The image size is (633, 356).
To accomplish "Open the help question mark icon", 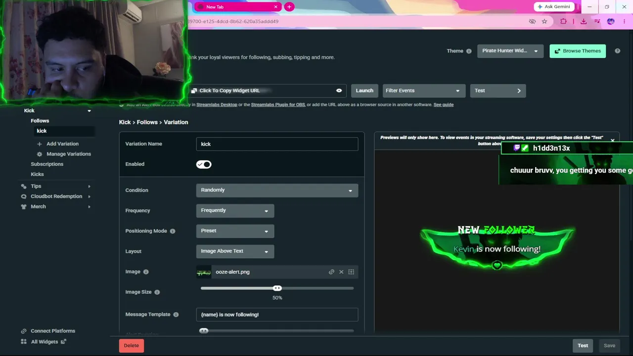I will tap(617, 51).
